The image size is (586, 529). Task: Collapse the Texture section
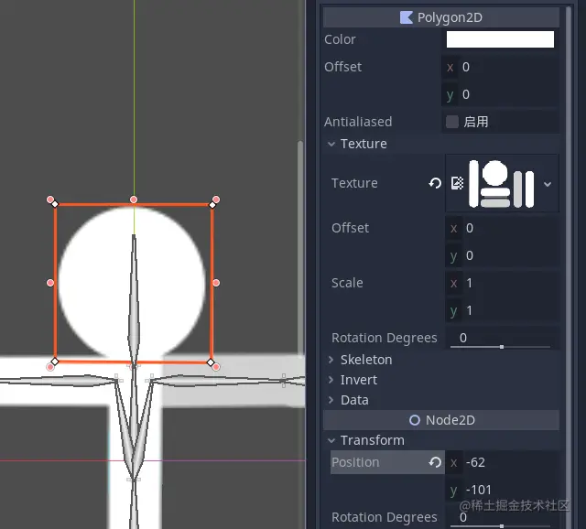tap(331, 144)
